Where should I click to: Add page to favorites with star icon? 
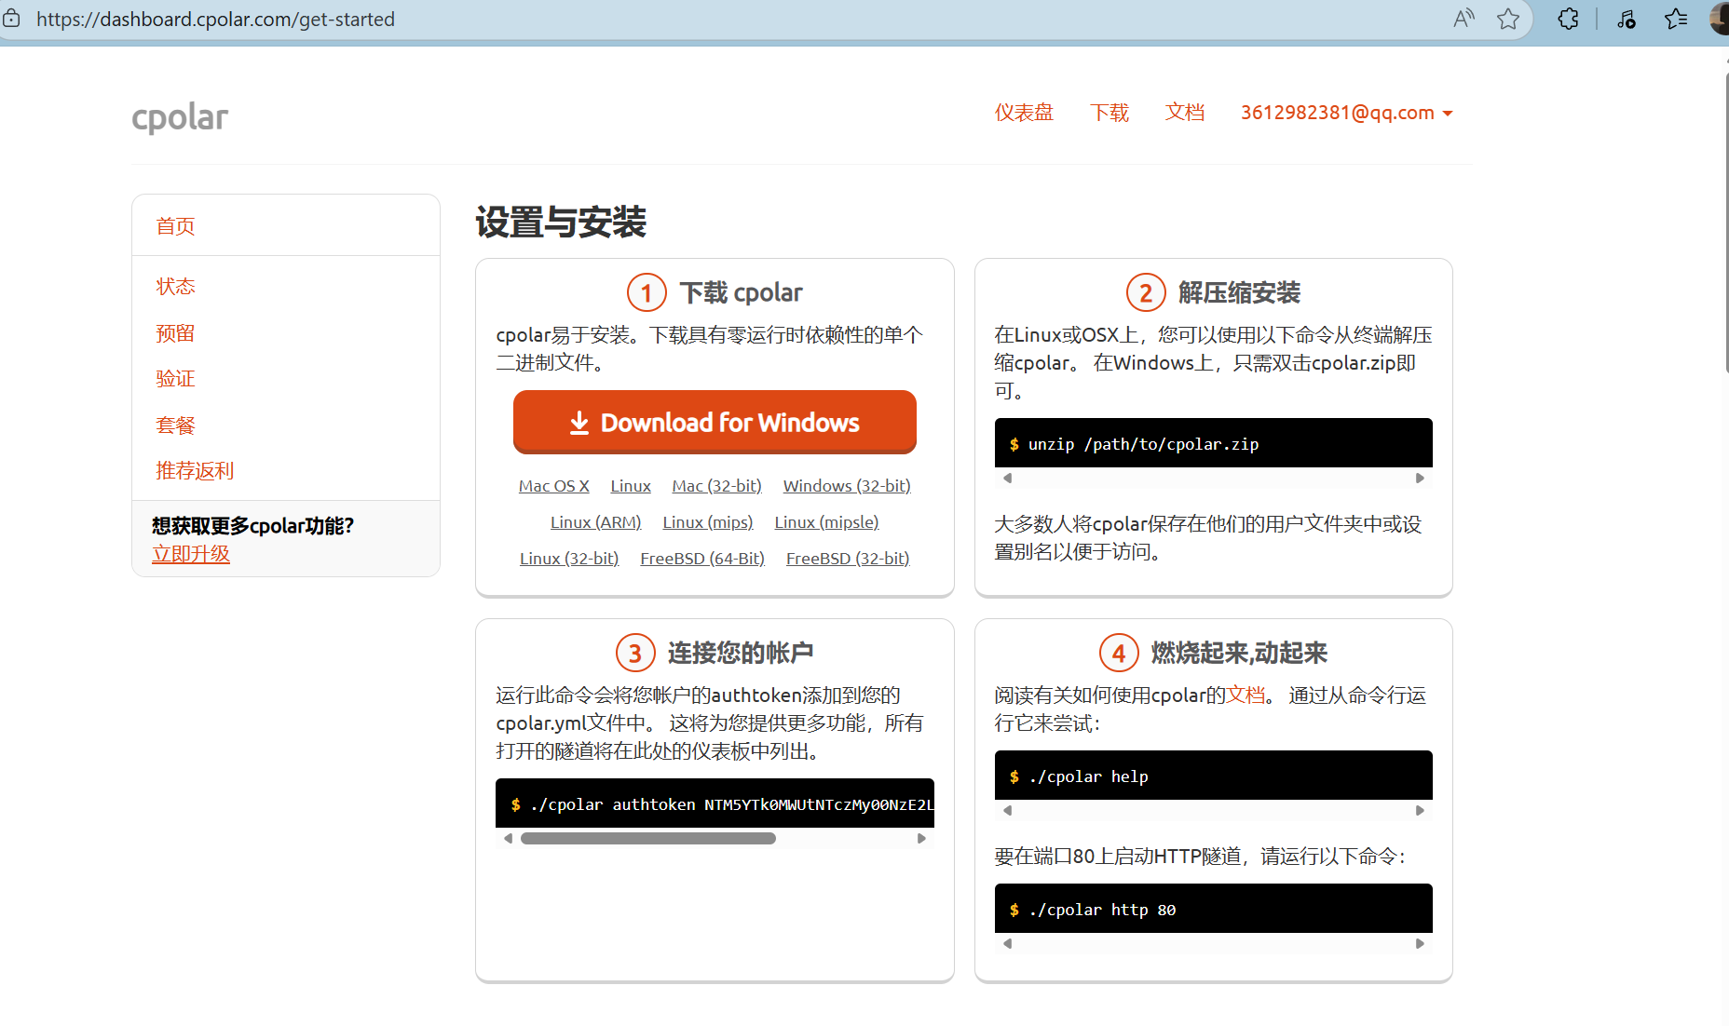1508,19
